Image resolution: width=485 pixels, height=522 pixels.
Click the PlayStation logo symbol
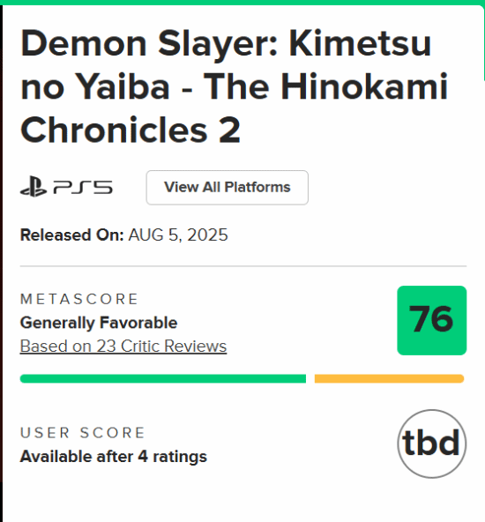click(34, 187)
